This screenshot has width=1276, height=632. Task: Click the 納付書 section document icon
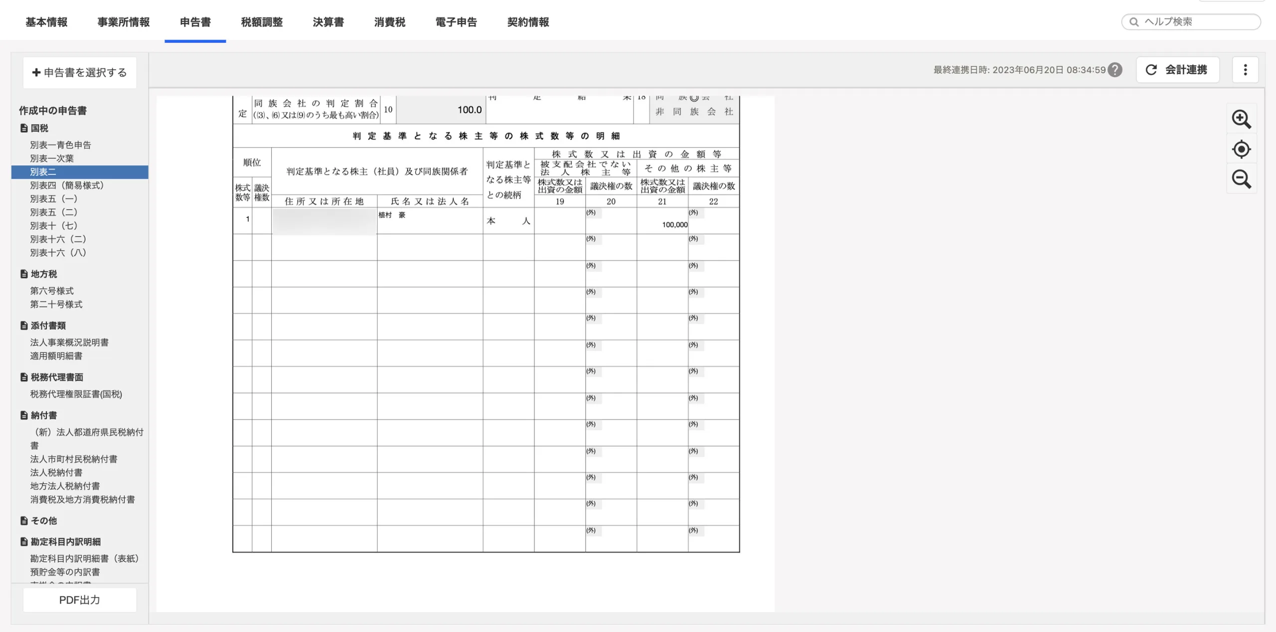24,415
